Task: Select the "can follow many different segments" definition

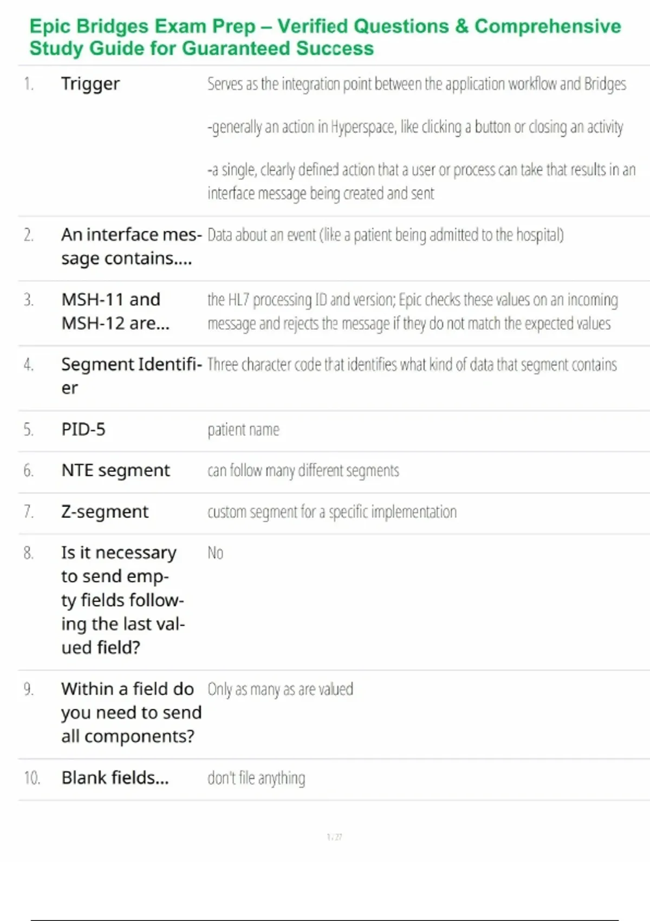Action: click(x=303, y=471)
